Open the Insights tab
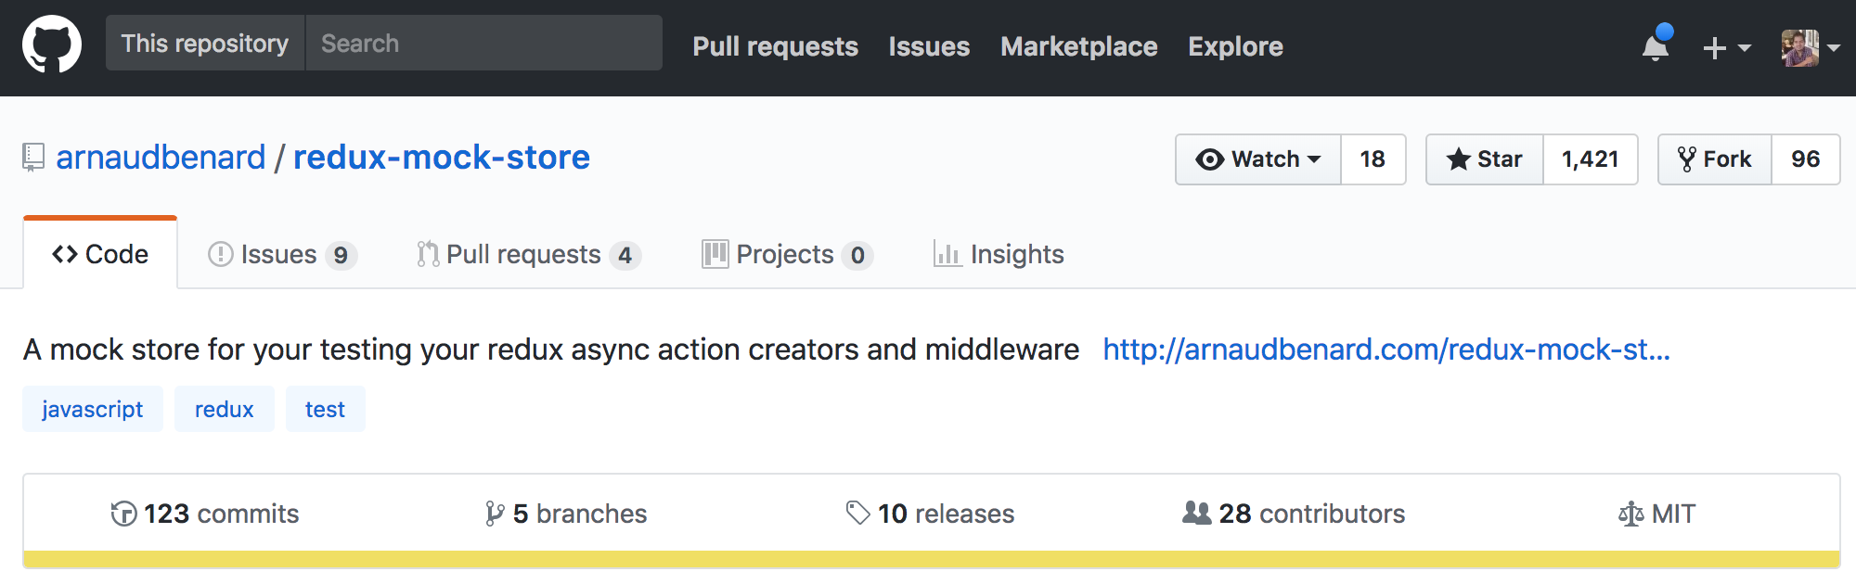 [999, 254]
